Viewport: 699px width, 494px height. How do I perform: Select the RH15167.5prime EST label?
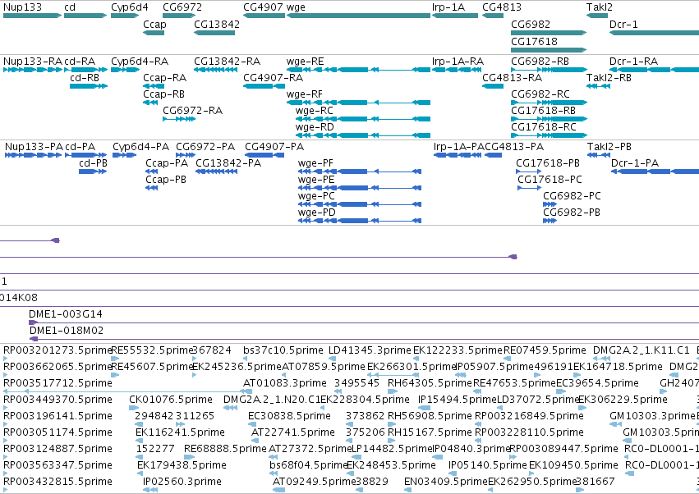[x=430, y=432]
